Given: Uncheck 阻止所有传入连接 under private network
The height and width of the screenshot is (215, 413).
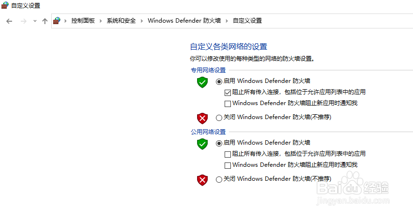Looking at the screenshot, I should point(228,93).
